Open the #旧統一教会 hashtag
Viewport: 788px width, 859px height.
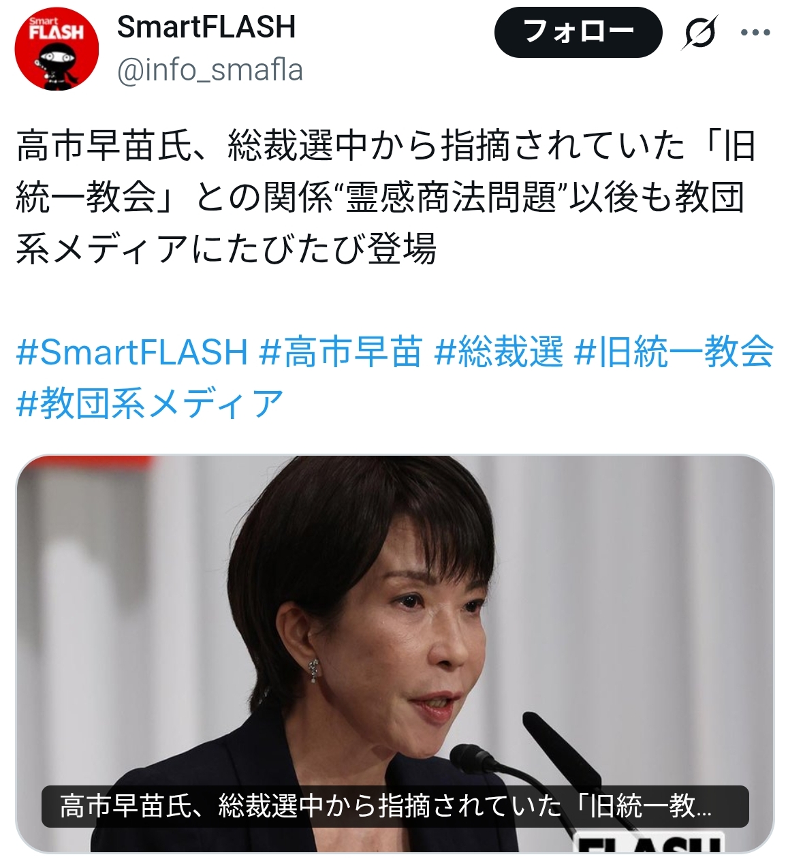(674, 352)
